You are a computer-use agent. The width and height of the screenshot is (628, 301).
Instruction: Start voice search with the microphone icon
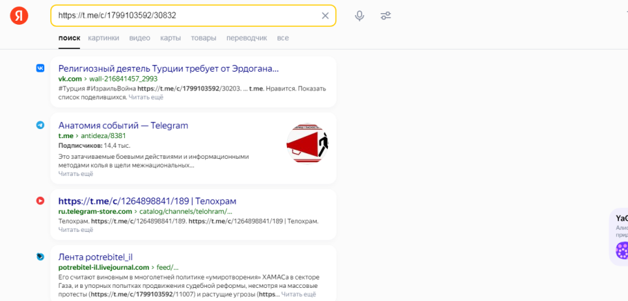click(x=360, y=16)
